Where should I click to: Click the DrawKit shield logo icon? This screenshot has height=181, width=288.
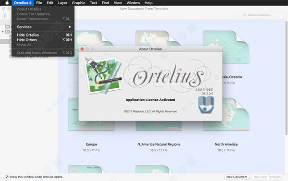tap(206, 105)
